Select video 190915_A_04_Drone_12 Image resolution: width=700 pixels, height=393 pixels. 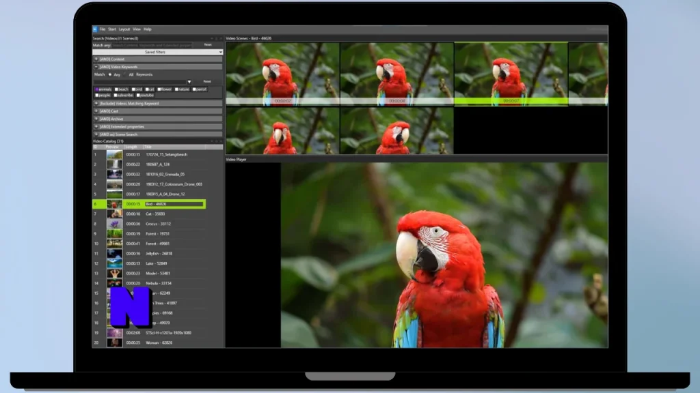[x=149, y=194]
